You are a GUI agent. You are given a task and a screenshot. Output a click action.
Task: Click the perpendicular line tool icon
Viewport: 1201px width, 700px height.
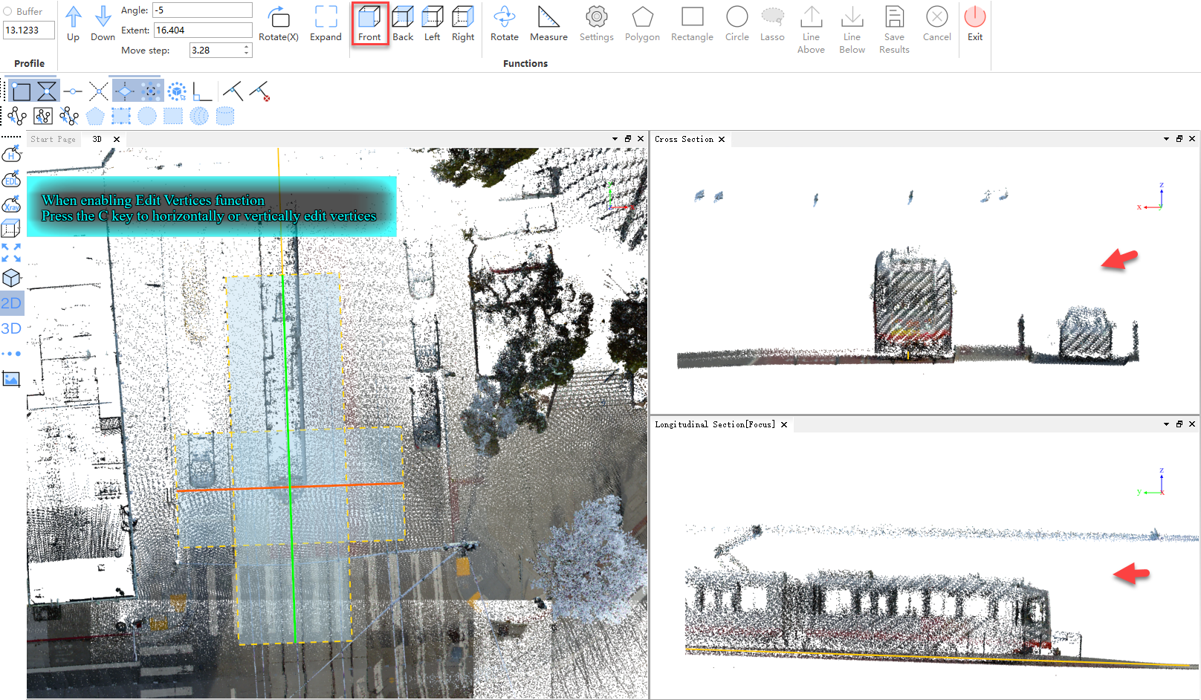[x=233, y=91]
